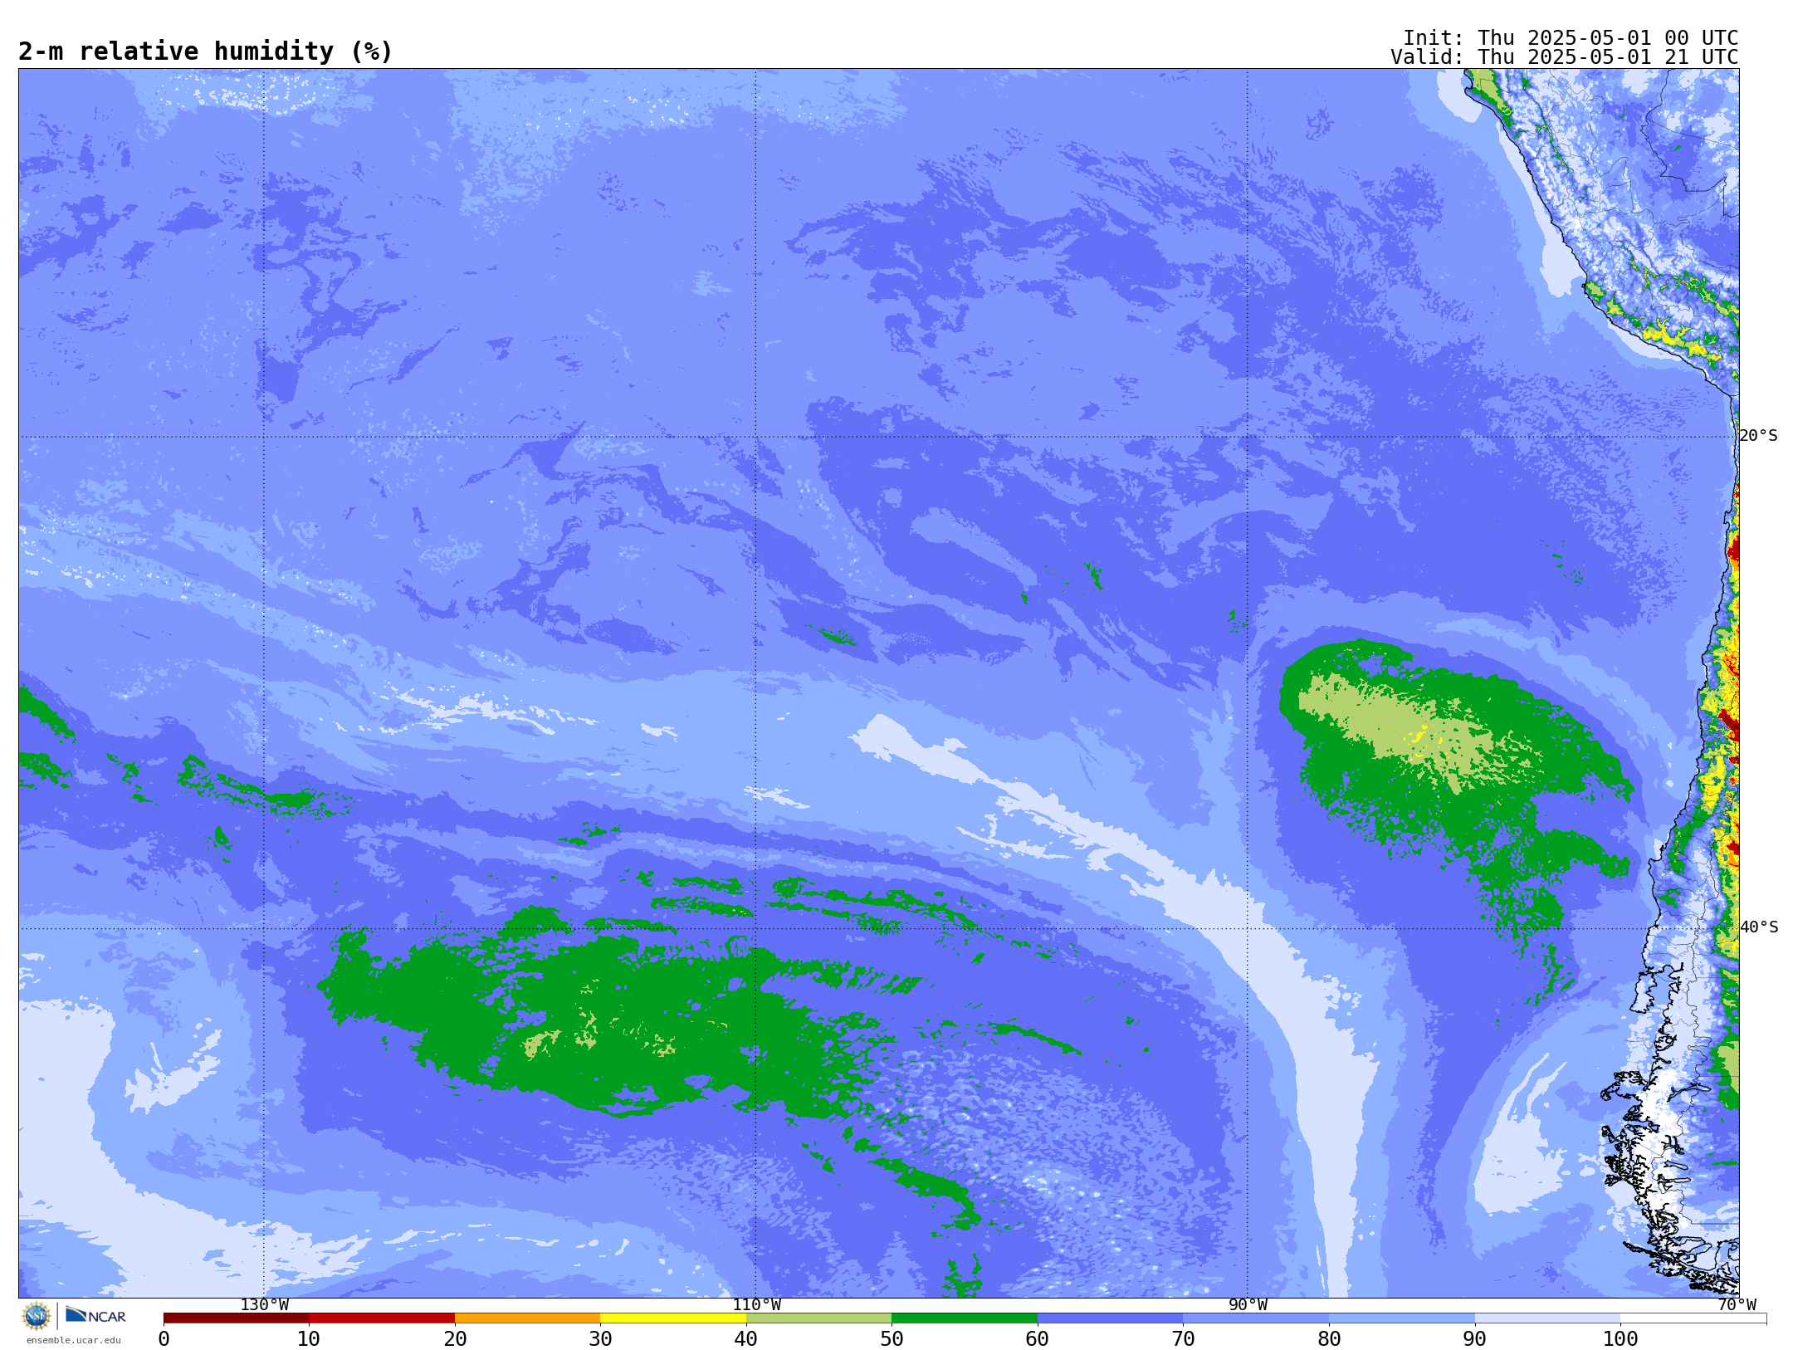This screenshot has width=1793, height=1350.
Task: Click the NCAR logo
Action: click(95, 1315)
